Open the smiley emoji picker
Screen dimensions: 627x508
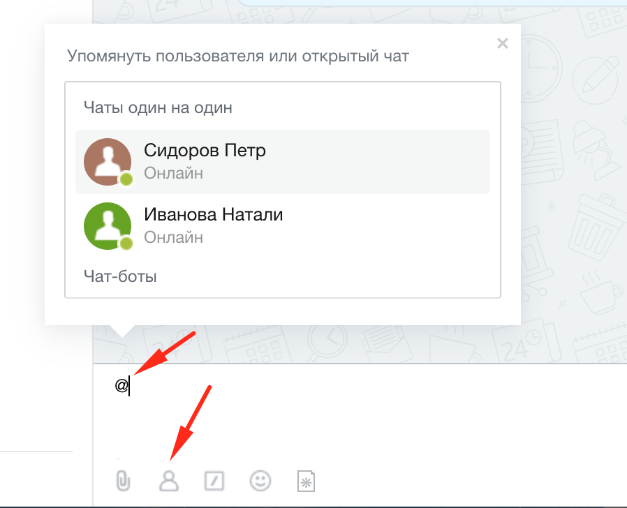coord(260,480)
